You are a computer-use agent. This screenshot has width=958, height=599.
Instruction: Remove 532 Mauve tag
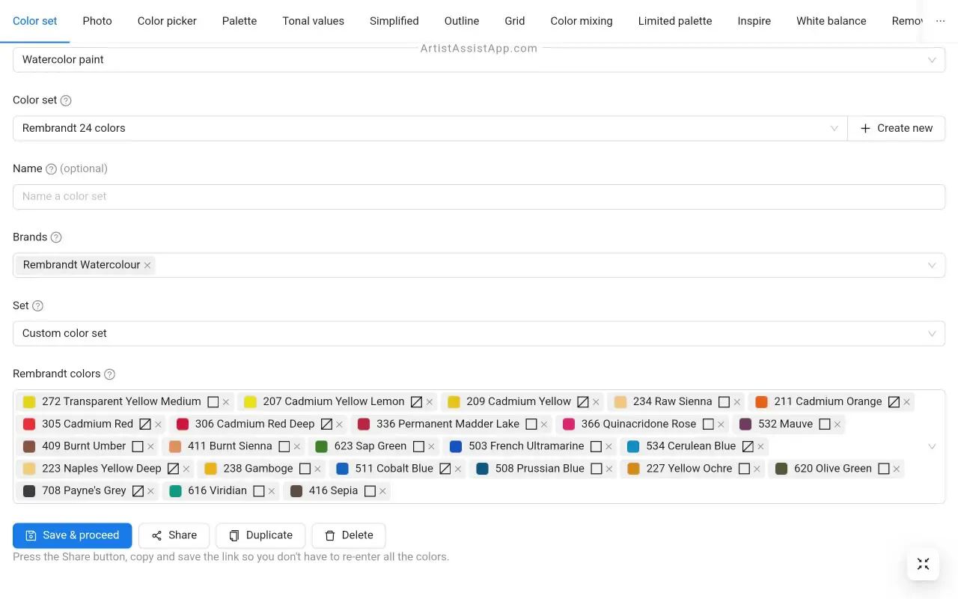pyautogui.click(x=838, y=425)
